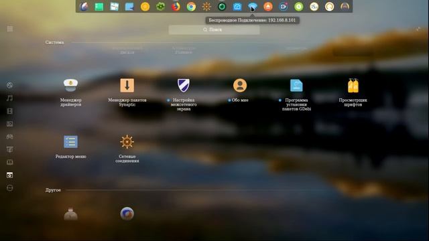The image size is (429, 241).
Task: Open Редактор меню app
Action: point(70,142)
